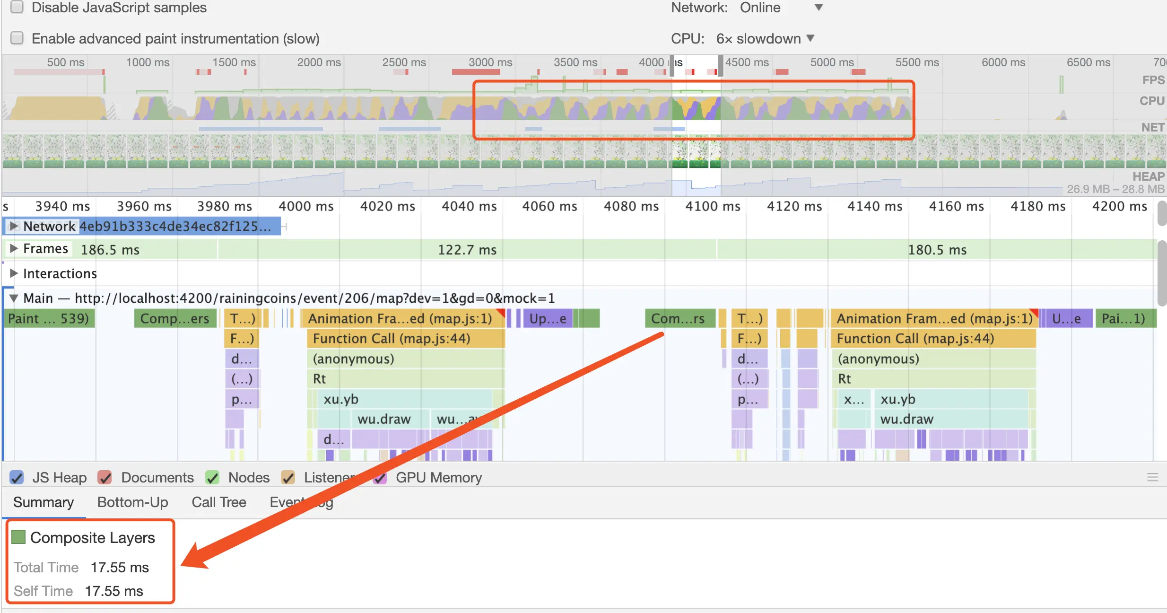Uncheck the Documents checkbox
The image size is (1167, 613).
(x=105, y=478)
